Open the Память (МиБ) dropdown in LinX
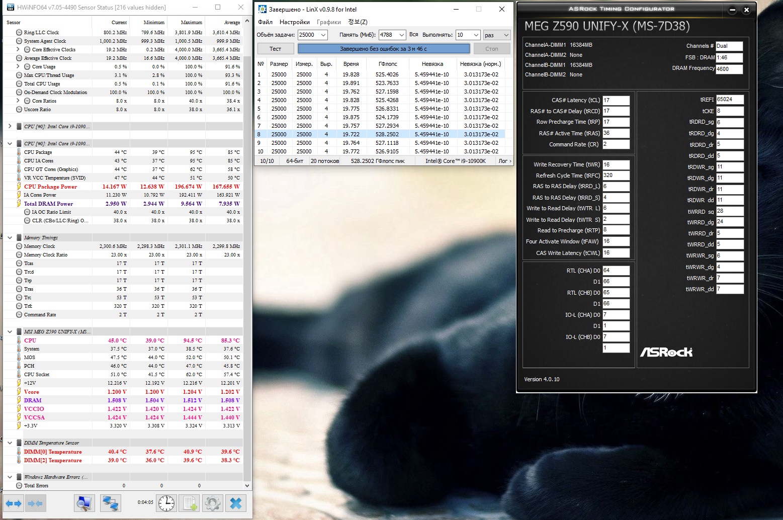Image resolution: width=783 pixels, height=520 pixels. point(401,35)
